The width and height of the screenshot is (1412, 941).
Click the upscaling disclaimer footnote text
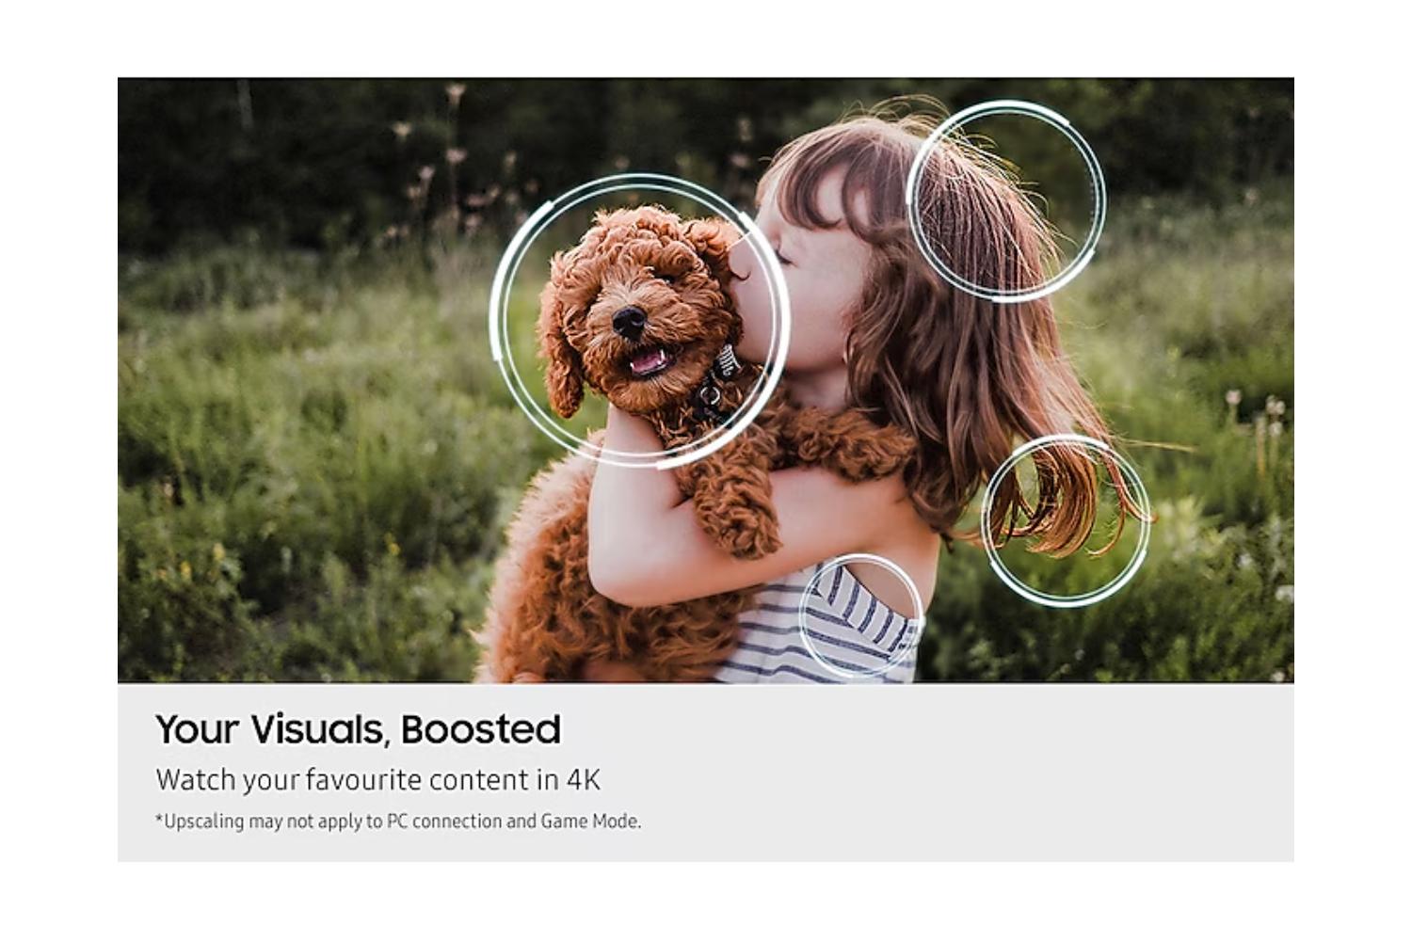point(397,821)
